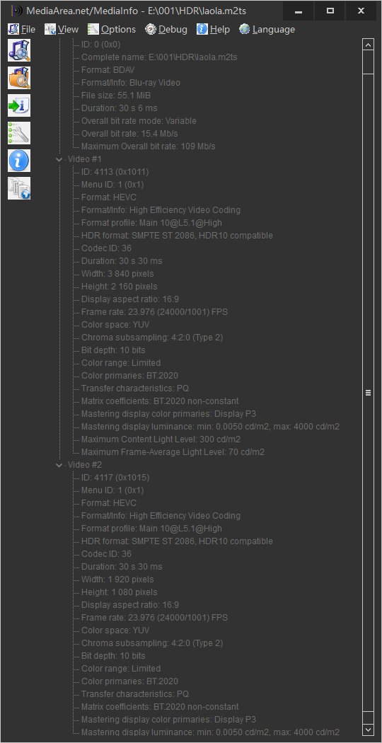Image resolution: width=382 pixels, height=743 pixels.
Task: Open the View menu
Action: click(62, 30)
